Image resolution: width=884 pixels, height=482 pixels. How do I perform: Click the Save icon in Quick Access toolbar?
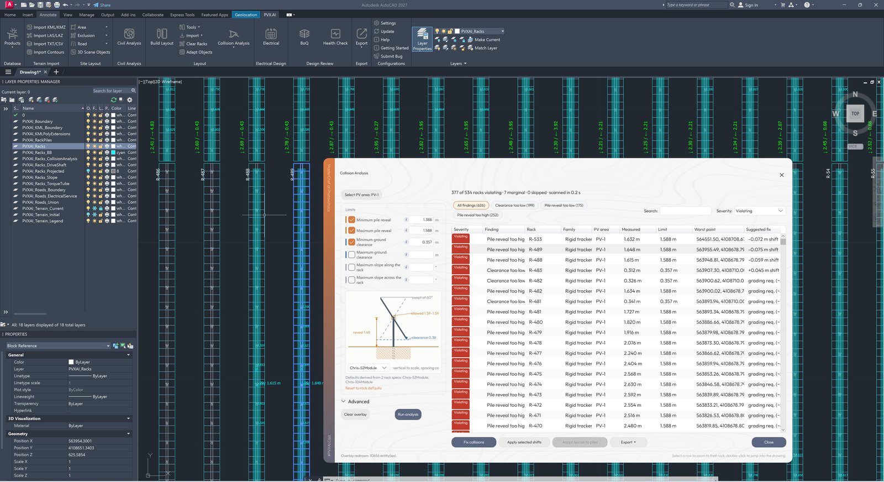point(40,4)
